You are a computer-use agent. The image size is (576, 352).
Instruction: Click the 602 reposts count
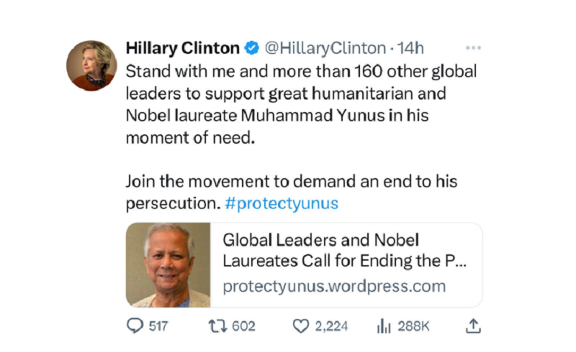point(244,326)
